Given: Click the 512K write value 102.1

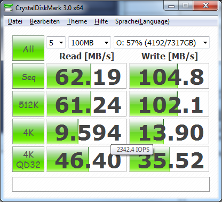Looking at the screenshot, I should (169, 104).
